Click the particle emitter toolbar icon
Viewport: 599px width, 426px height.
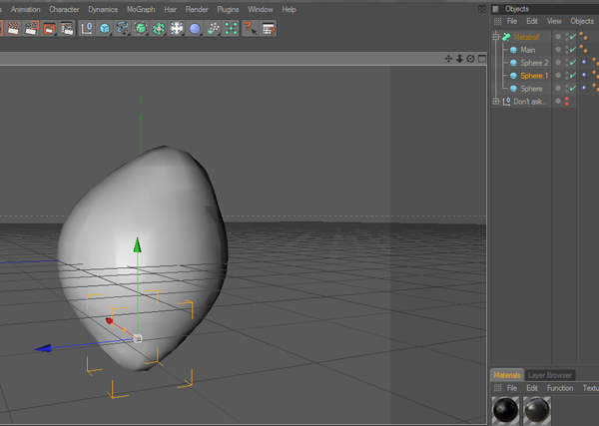point(213,29)
